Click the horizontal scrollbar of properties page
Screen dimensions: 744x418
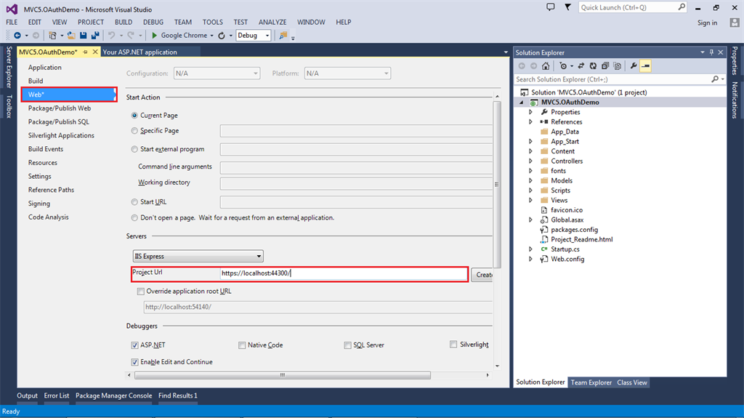click(282, 375)
